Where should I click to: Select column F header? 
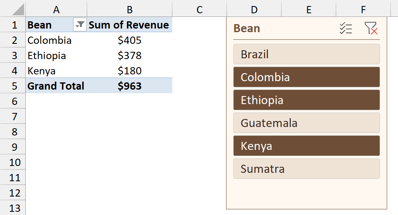tap(363, 9)
